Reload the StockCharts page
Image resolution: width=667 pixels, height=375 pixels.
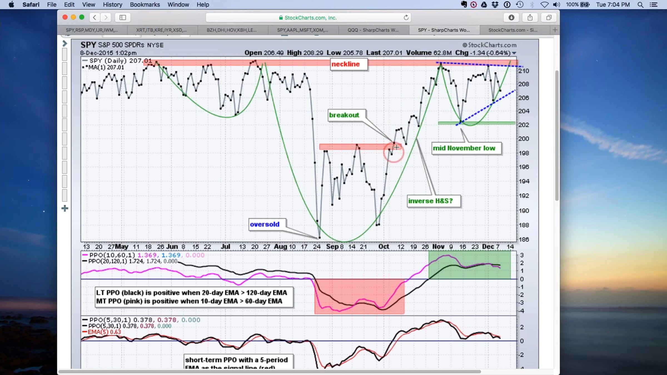pyautogui.click(x=406, y=17)
